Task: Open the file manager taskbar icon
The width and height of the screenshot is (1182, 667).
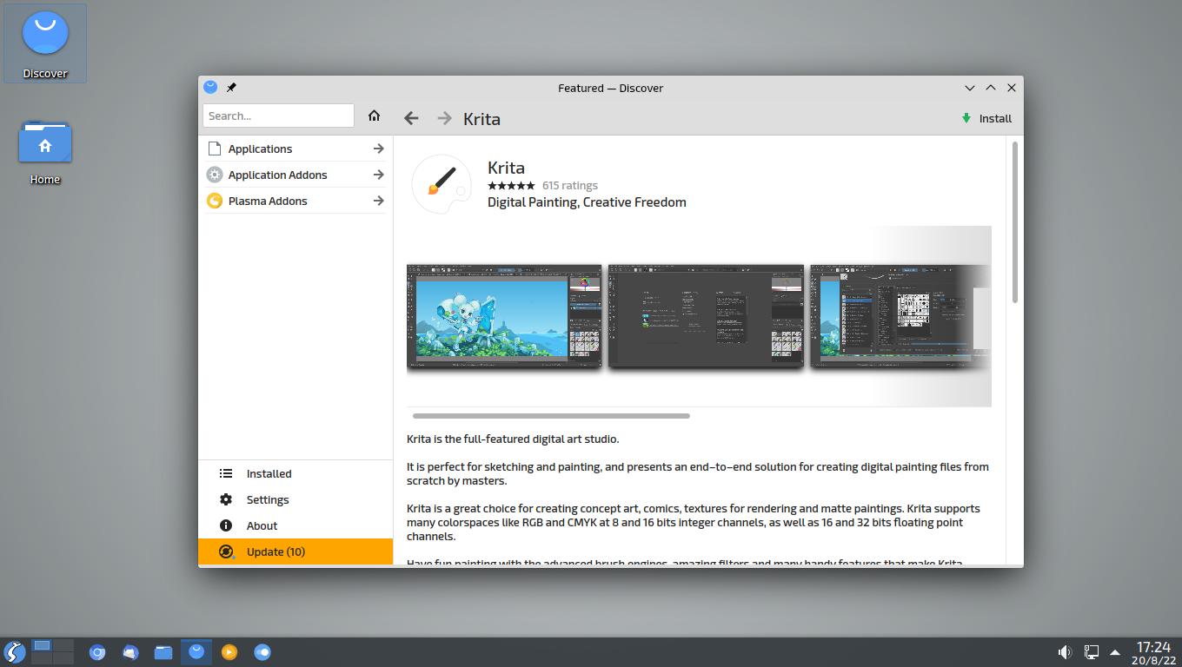Action: click(163, 652)
